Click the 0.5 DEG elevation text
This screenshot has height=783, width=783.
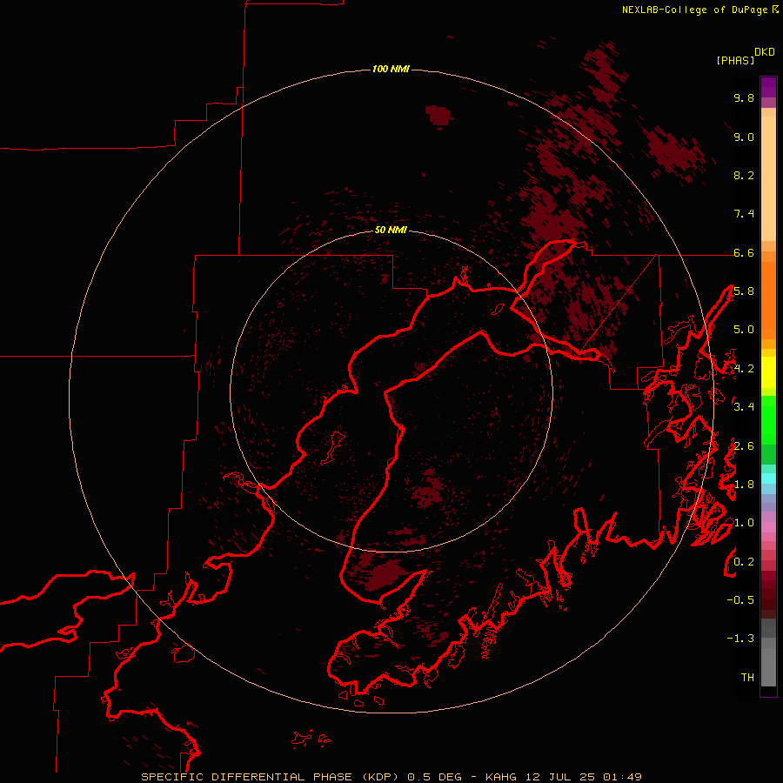tap(436, 777)
